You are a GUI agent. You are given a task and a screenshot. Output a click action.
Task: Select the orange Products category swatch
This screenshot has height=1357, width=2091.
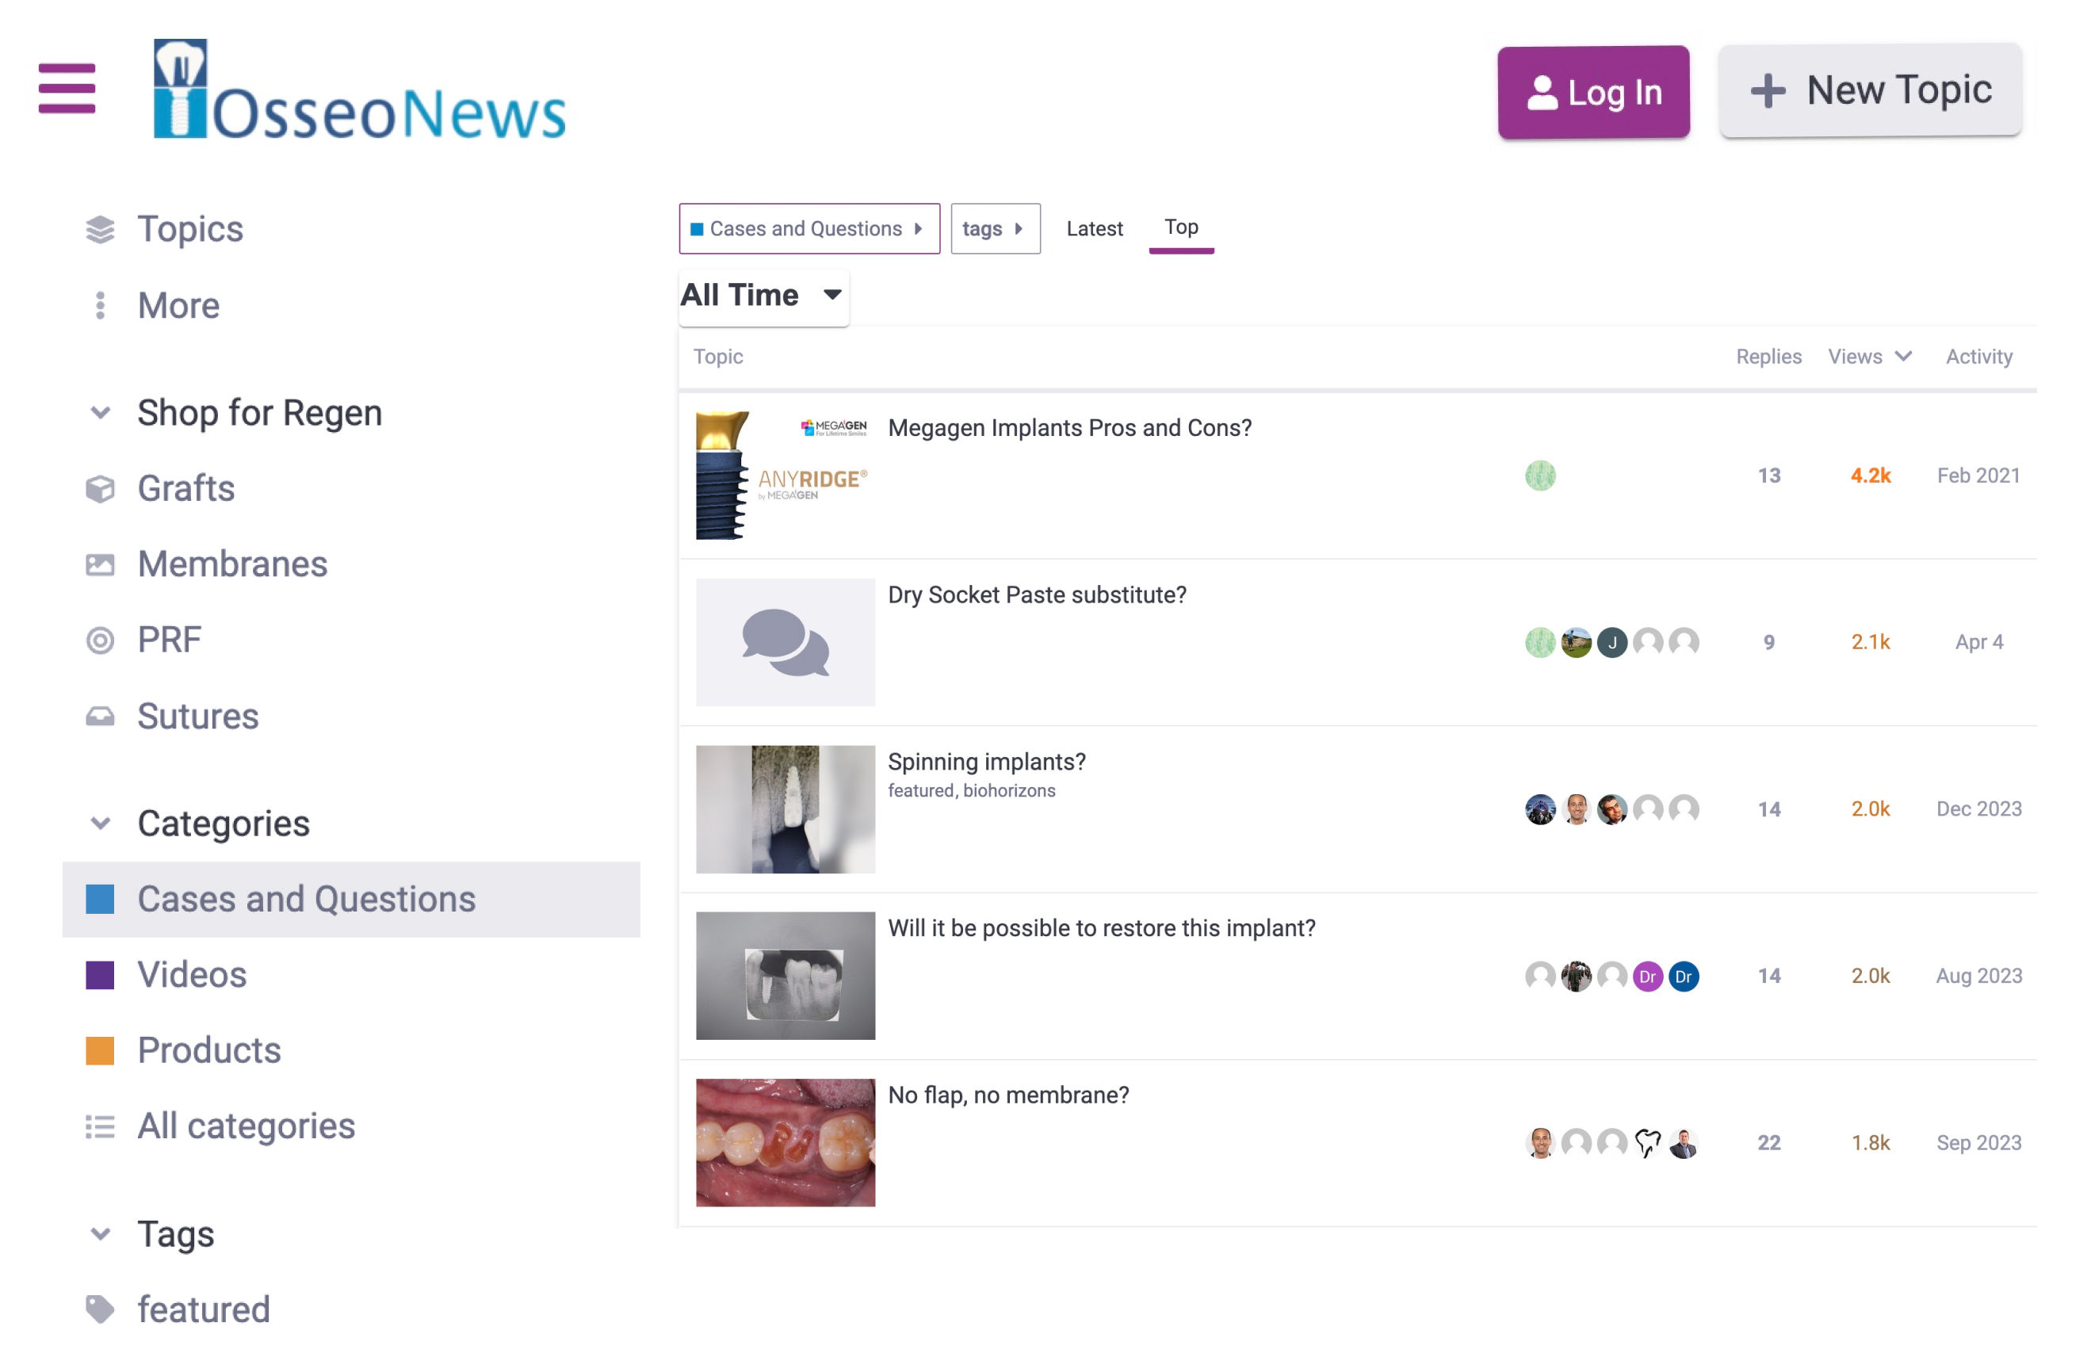[100, 1050]
